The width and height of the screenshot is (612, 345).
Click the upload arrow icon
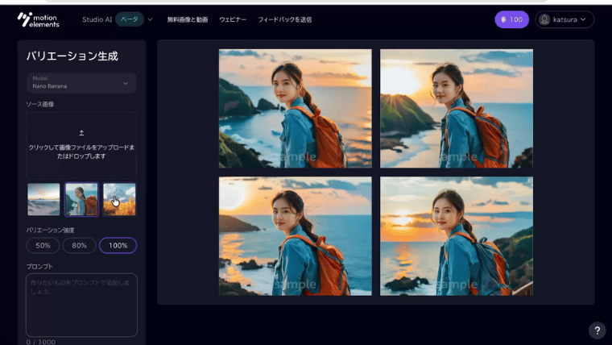pyautogui.click(x=81, y=132)
